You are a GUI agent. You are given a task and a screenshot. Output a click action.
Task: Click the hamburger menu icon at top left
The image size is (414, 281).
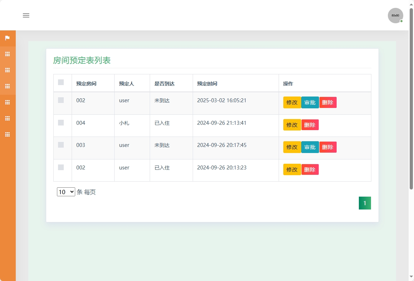point(26,15)
